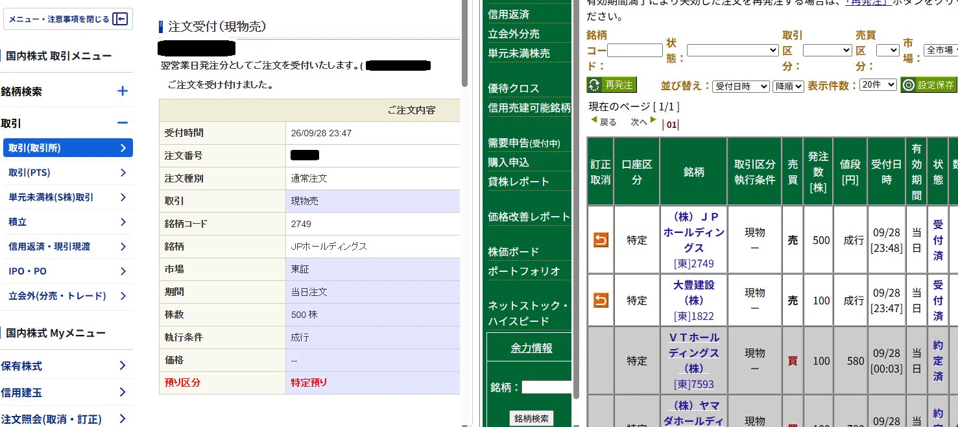Click the 次へ next page arrow
The image size is (958, 427).
[x=644, y=121]
